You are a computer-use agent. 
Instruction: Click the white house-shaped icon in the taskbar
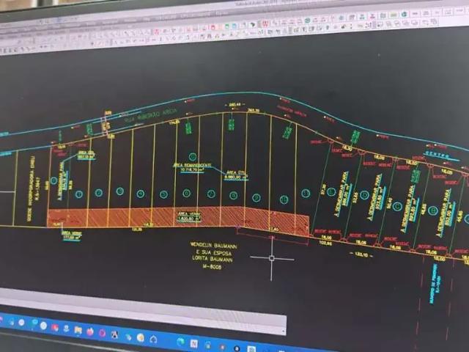(153, 339)
